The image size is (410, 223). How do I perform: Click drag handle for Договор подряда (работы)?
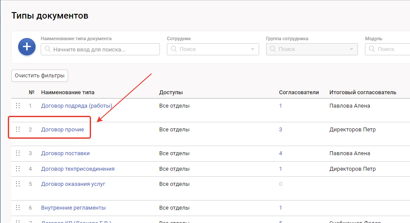pyautogui.click(x=18, y=105)
